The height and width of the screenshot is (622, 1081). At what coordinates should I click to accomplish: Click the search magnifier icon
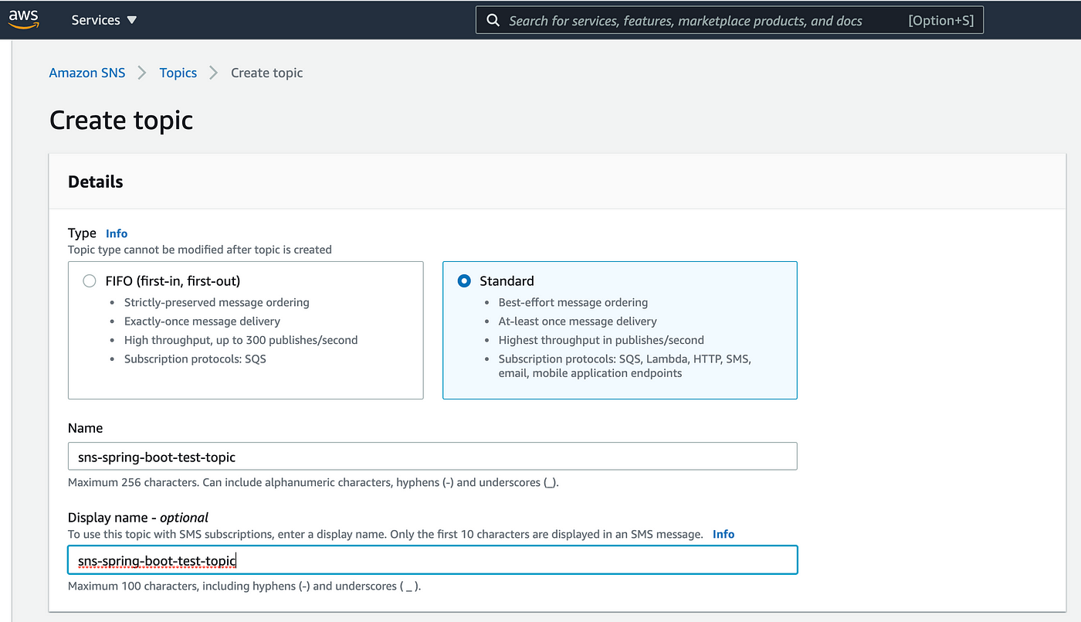(493, 21)
